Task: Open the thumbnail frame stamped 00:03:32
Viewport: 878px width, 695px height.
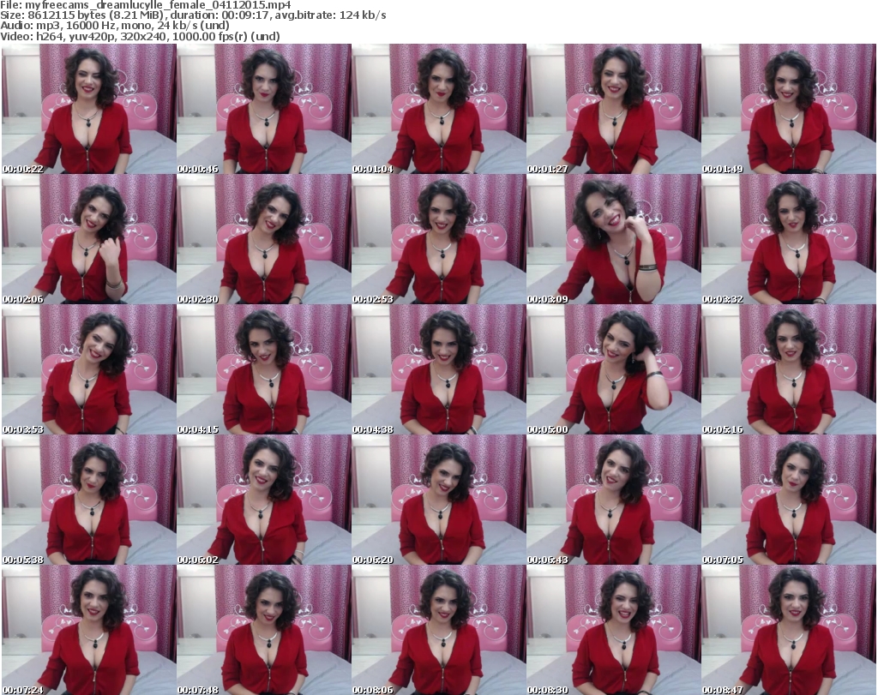Action: (x=789, y=239)
